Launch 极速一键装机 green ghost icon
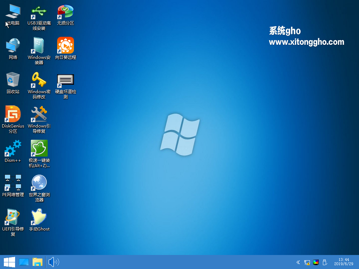359x269 pixels. coord(39,154)
